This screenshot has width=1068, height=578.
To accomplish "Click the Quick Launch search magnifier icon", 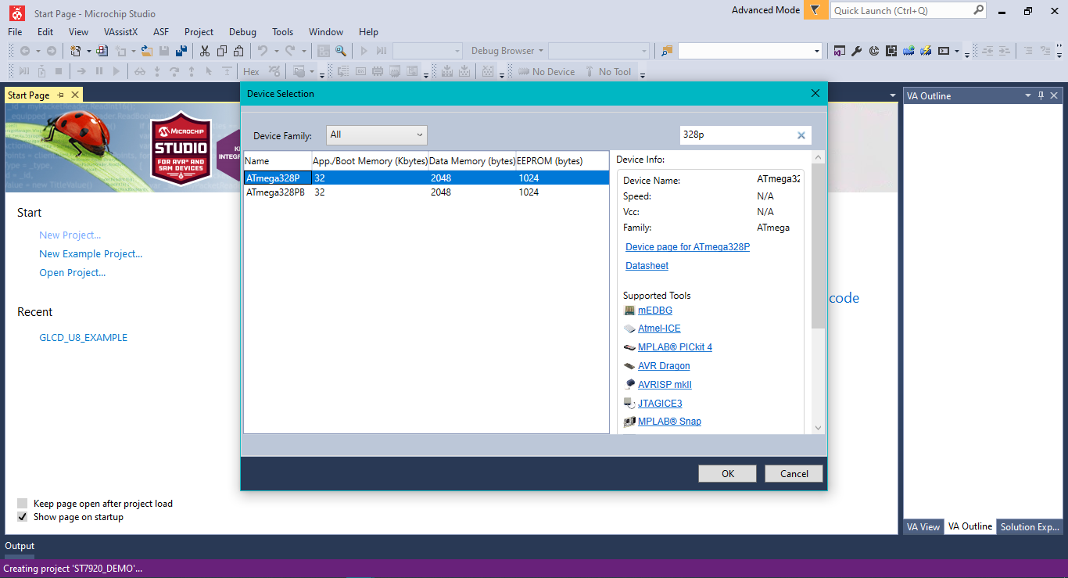I will pos(978,10).
